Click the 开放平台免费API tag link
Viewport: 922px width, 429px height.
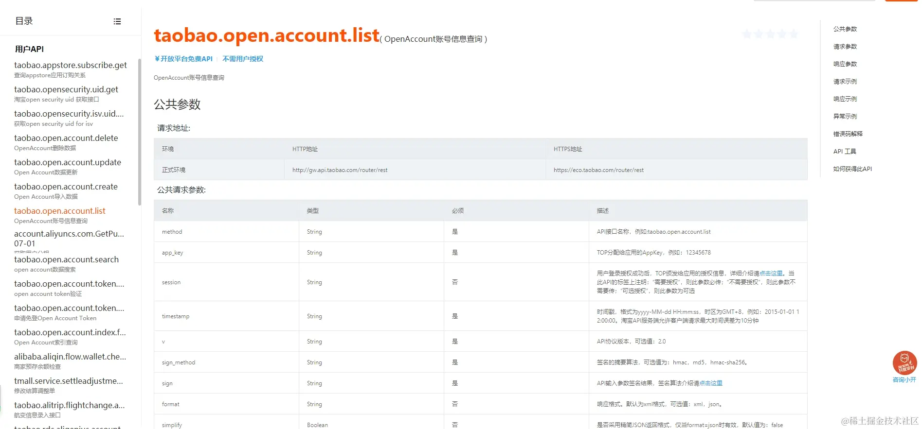click(183, 59)
